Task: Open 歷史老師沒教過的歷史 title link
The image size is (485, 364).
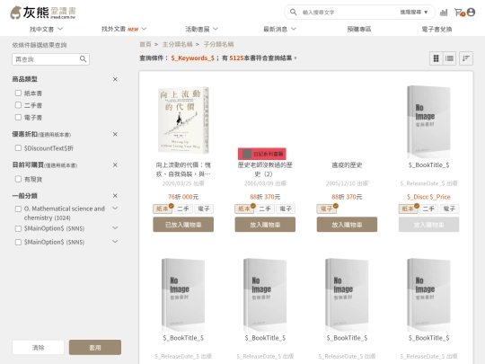Action: (265, 169)
